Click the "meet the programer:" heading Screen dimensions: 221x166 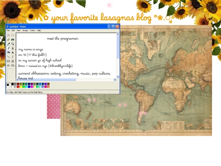(63, 39)
